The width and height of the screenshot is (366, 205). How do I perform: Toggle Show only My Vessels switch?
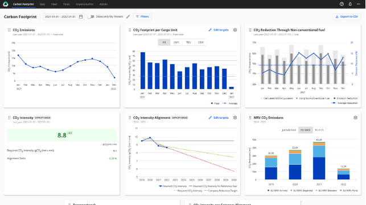coord(91,16)
